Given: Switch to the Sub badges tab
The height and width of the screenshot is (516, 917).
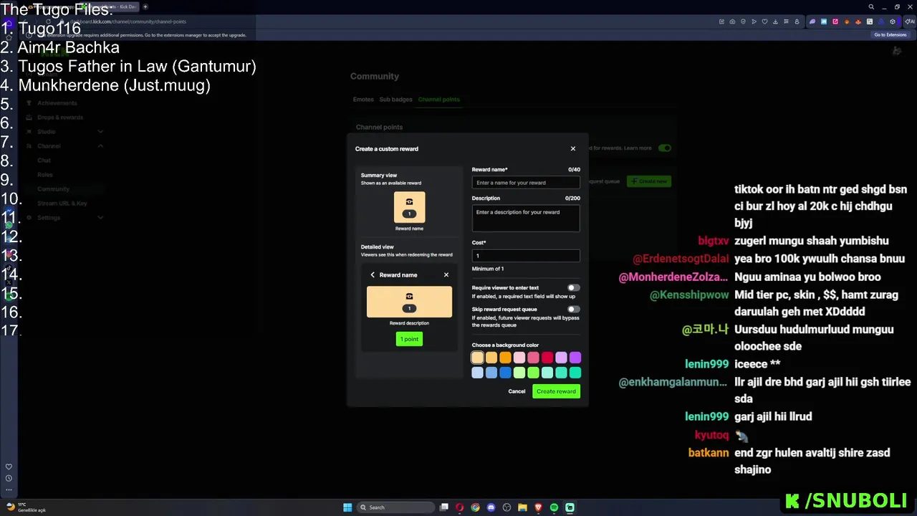Looking at the screenshot, I should point(395,100).
